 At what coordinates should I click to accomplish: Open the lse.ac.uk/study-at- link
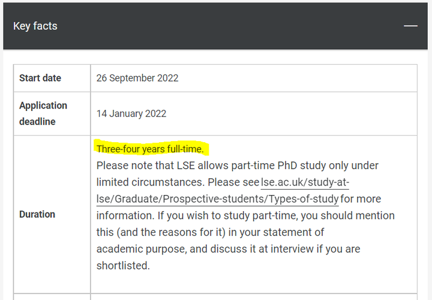coord(305,182)
